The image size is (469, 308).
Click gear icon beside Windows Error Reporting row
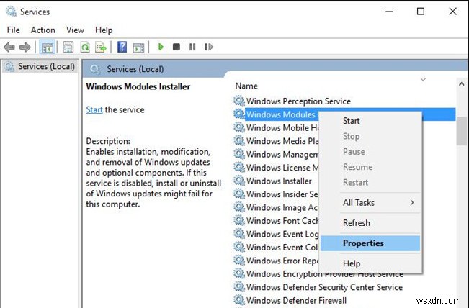[239, 261]
